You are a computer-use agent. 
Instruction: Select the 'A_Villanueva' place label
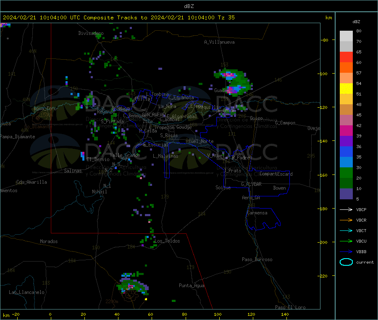coord(219,42)
